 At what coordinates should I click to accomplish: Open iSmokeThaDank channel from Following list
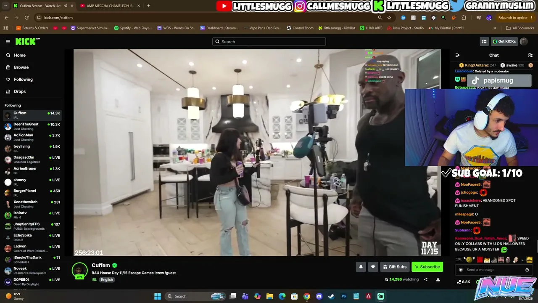(32, 259)
